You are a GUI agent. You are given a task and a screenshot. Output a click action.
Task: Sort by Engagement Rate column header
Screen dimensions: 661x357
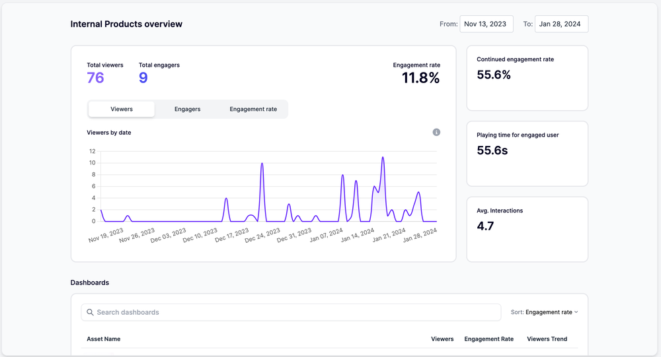click(x=489, y=339)
